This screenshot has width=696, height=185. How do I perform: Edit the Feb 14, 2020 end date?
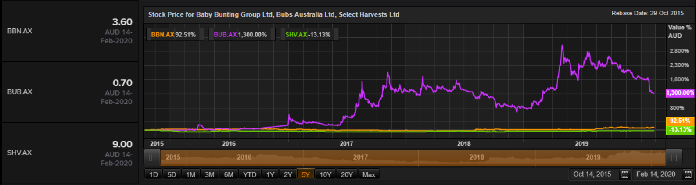click(x=657, y=174)
